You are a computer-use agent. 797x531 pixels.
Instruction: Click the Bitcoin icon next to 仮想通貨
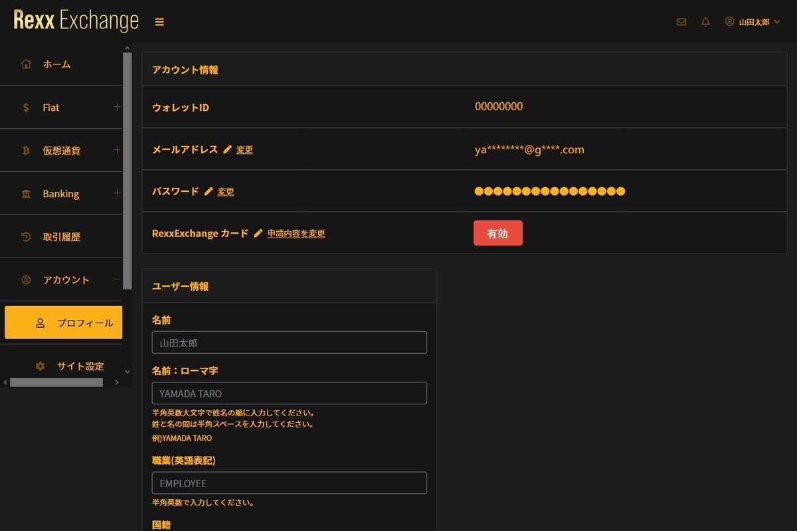(25, 150)
